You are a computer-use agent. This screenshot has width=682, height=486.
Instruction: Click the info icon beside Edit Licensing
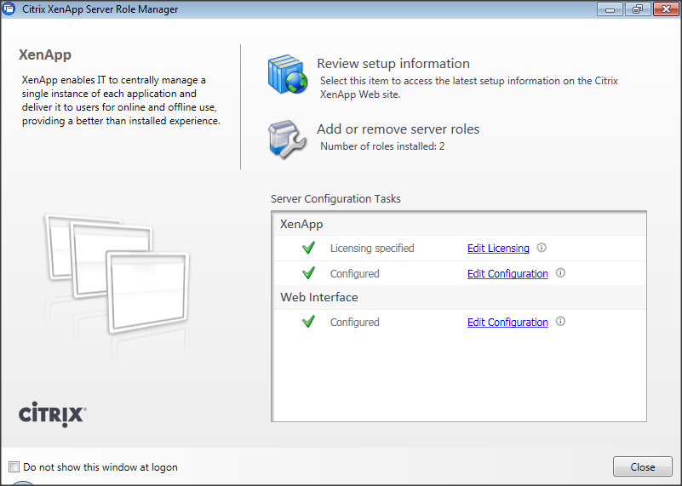(x=542, y=249)
